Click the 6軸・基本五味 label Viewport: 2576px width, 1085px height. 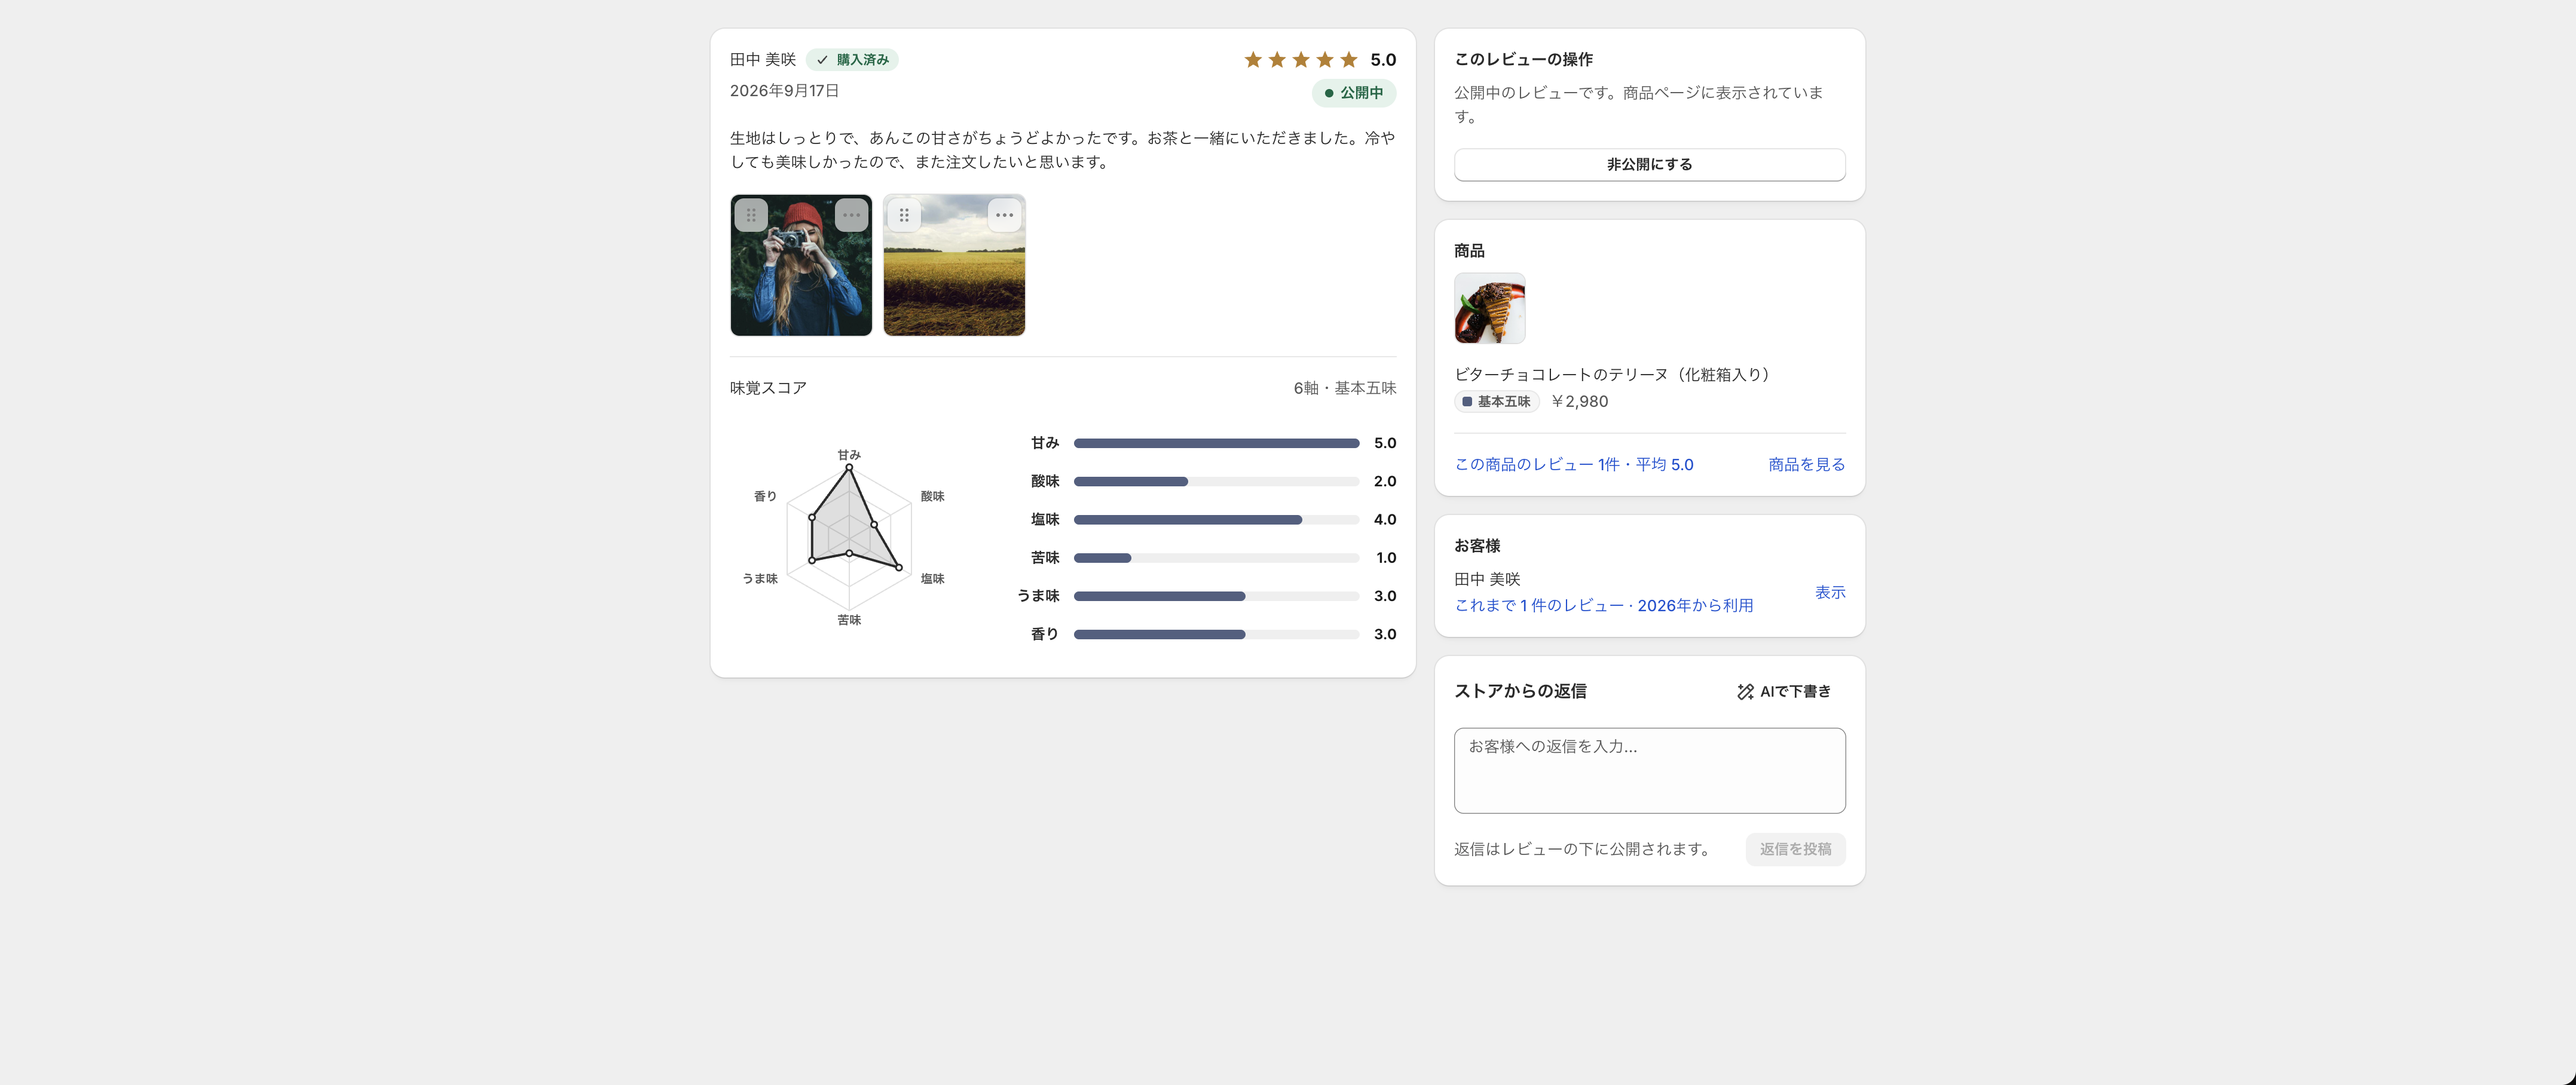1344,388
